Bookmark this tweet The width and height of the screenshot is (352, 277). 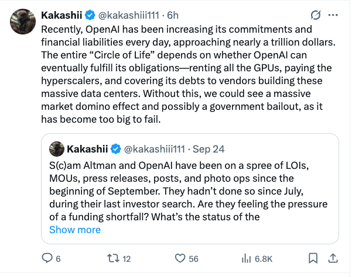pyautogui.click(x=313, y=258)
